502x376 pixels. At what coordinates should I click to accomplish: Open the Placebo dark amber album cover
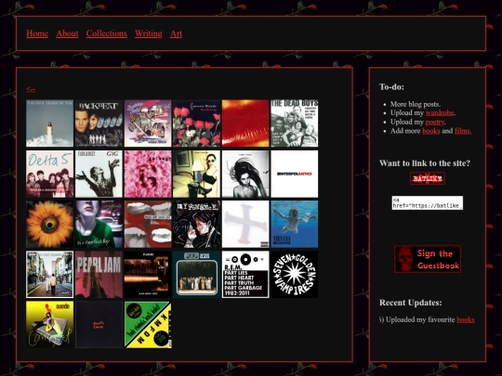click(x=148, y=274)
